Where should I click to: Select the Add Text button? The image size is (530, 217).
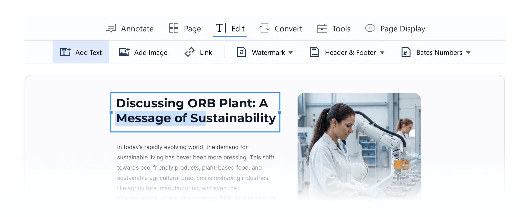pyautogui.click(x=81, y=52)
